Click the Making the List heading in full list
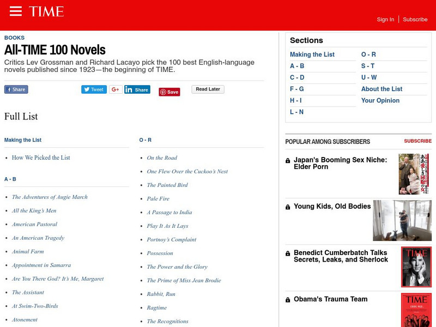Image resolution: width=436 pixels, height=327 pixels. (x=23, y=140)
